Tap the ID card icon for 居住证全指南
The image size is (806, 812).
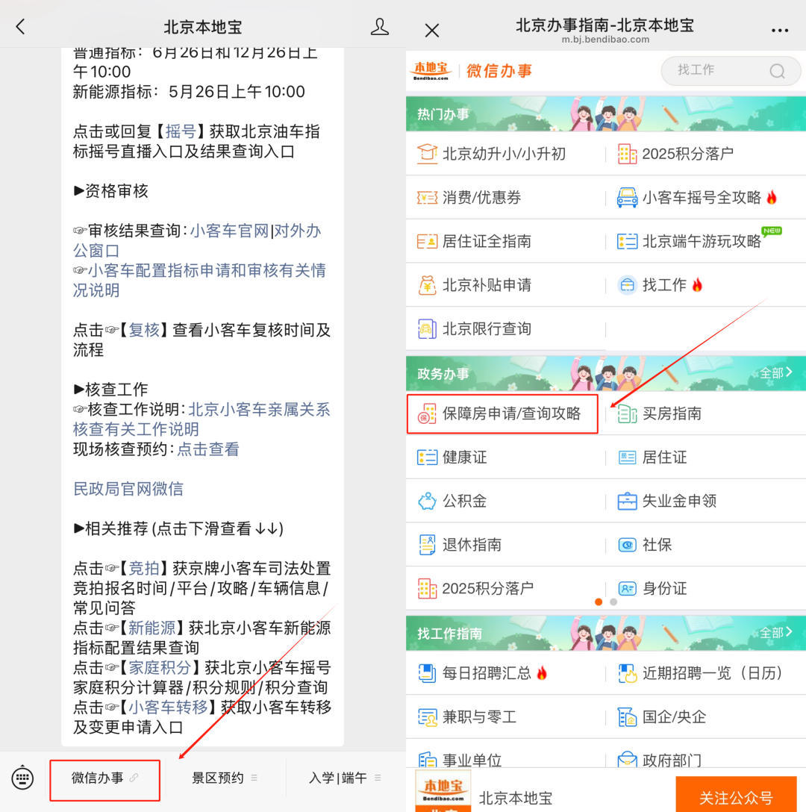(x=427, y=241)
